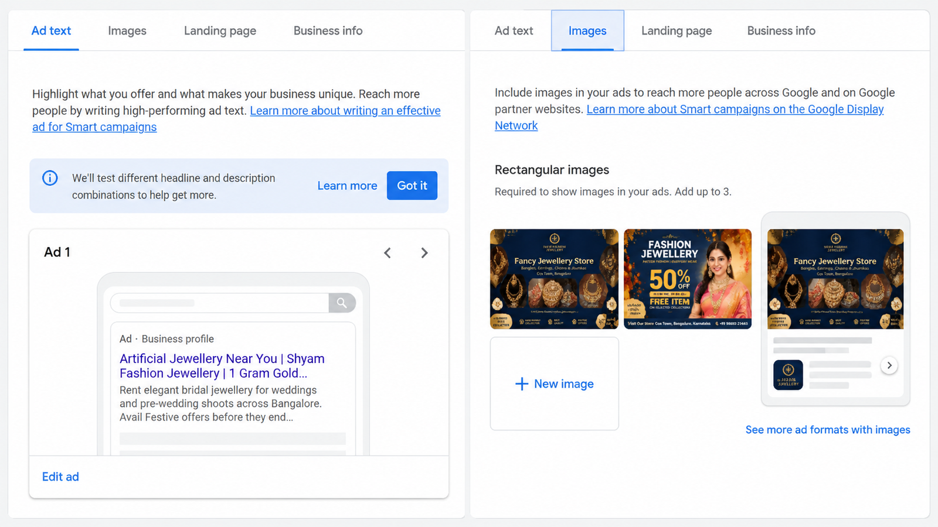Click the Edit ad link
938x527 pixels.
[60, 477]
